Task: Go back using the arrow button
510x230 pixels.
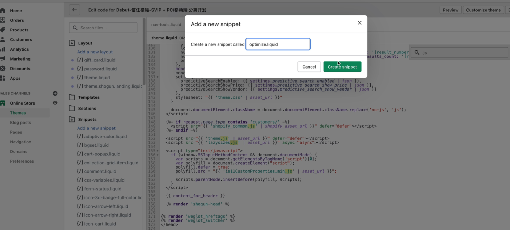Action: [74, 10]
